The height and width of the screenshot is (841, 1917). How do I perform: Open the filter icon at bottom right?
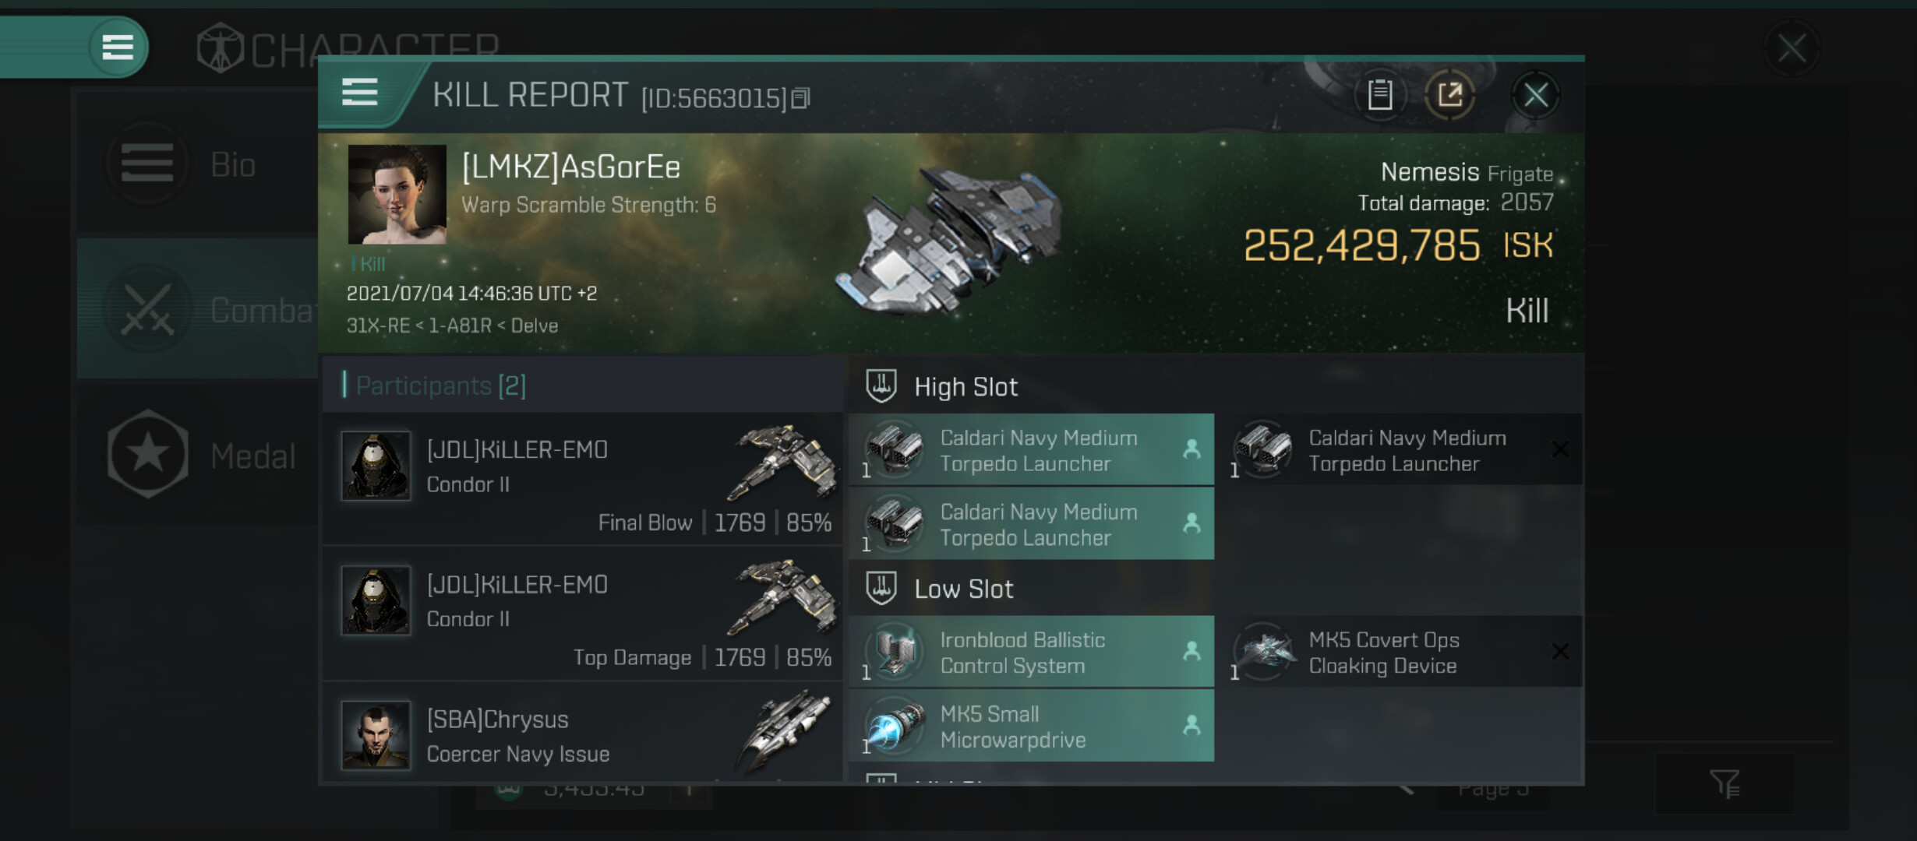point(1724,783)
